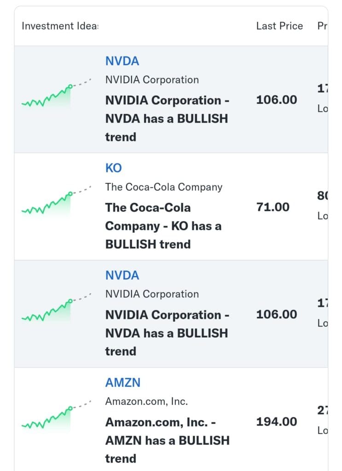Click the partly visible 27 value in the AMZN row

point(323,410)
